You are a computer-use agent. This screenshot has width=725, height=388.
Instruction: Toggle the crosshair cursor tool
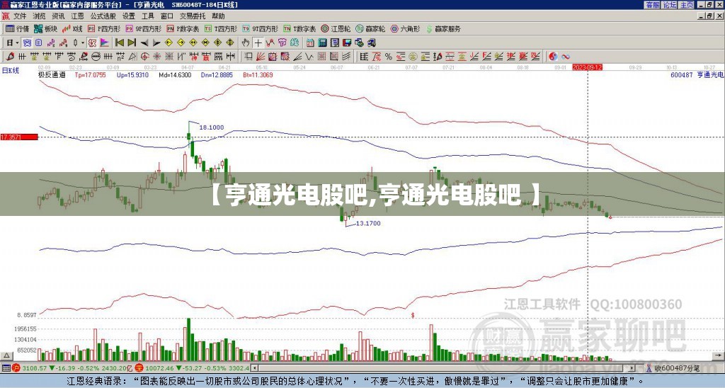pyautogui.click(x=258, y=43)
